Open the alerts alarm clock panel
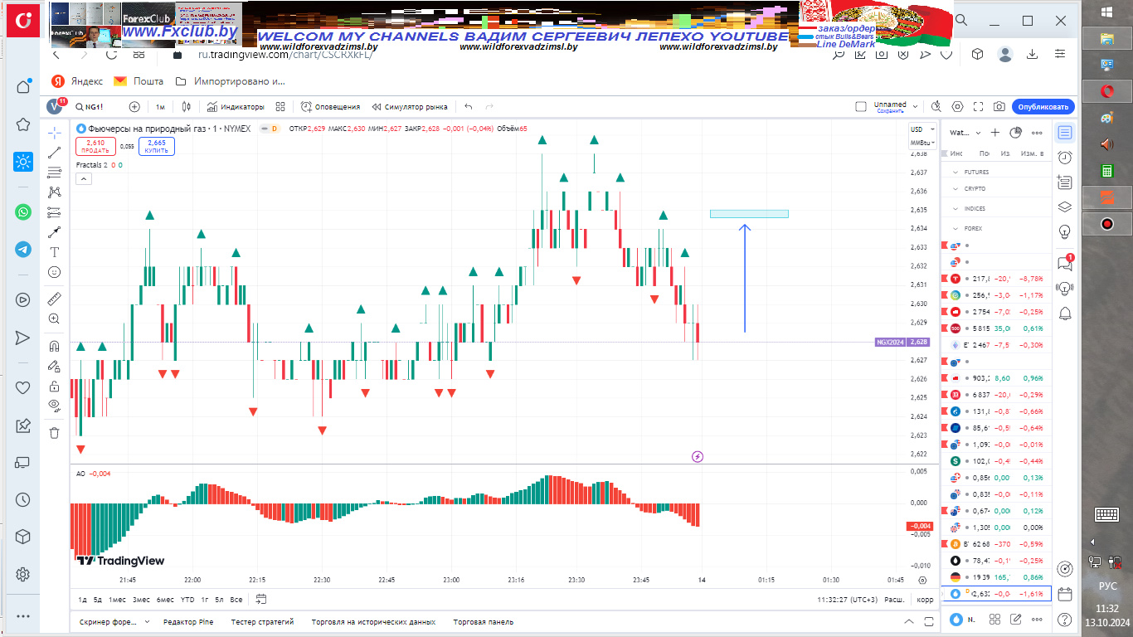The width and height of the screenshot is (1133, 637). 1065,158
